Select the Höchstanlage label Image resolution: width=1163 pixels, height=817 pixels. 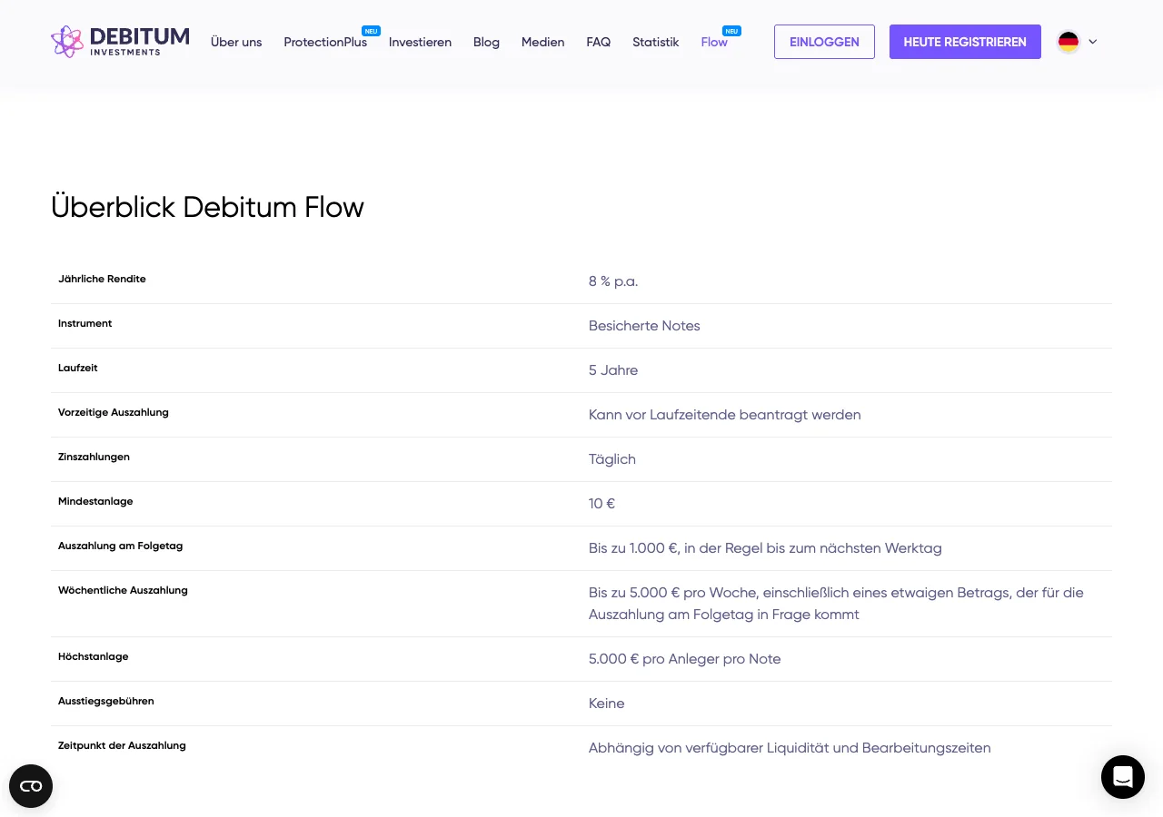(93, 656)
